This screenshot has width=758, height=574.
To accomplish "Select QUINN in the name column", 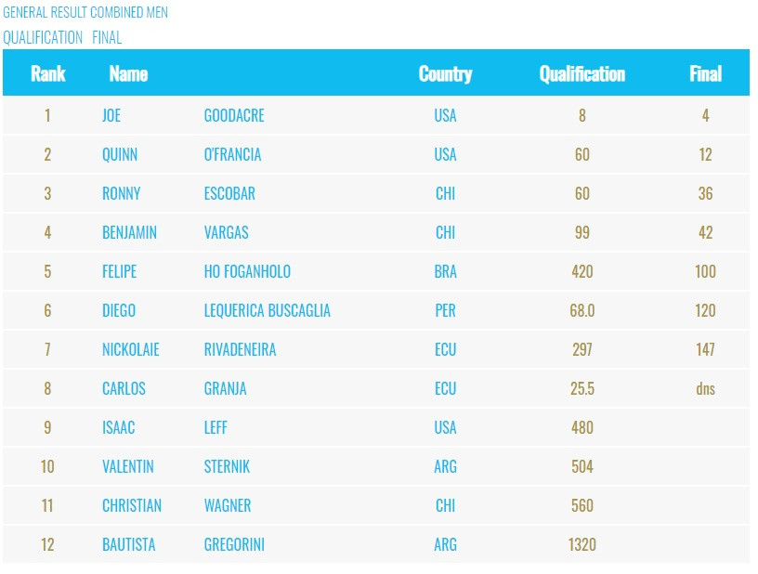I will (120, 154).
